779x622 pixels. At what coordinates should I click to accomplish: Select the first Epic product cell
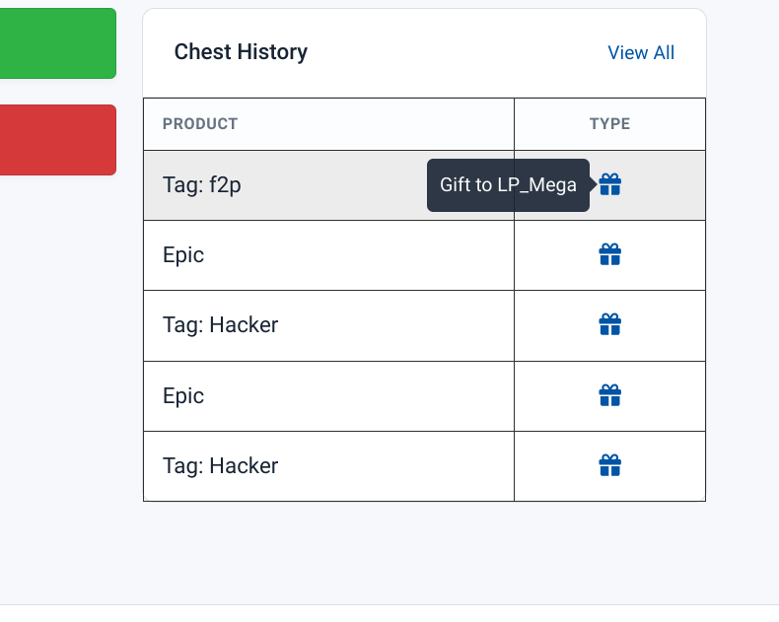point(328,255)
